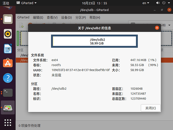Screen dimensions: 173x130
Task: Click the 关闭(C) button
Action: (x=150, y=108)
